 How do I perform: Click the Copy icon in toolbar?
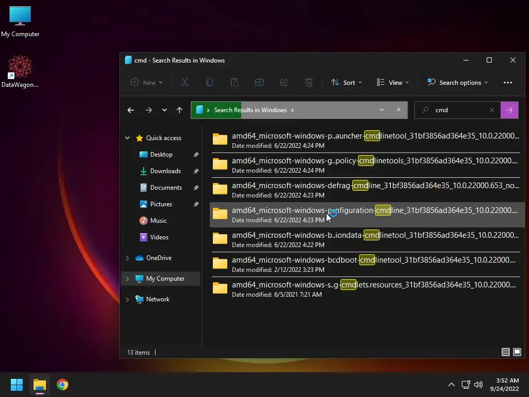[x=210, y=82]
